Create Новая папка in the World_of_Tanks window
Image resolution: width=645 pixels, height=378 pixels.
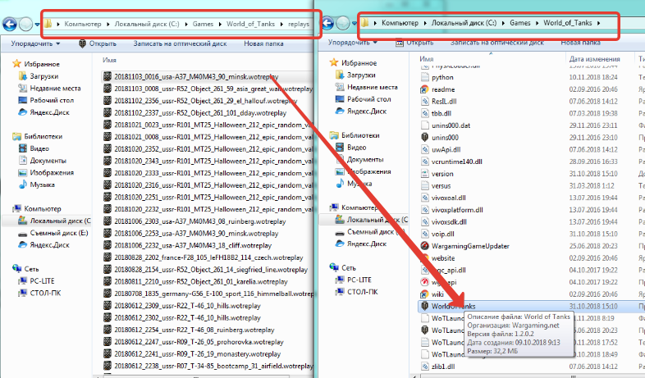pos(581,43)
